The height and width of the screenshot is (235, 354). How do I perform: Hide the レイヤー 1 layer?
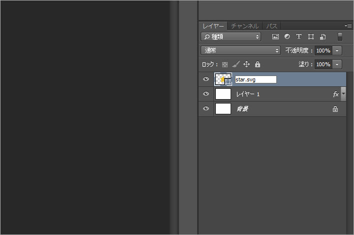tap(206, 94)
